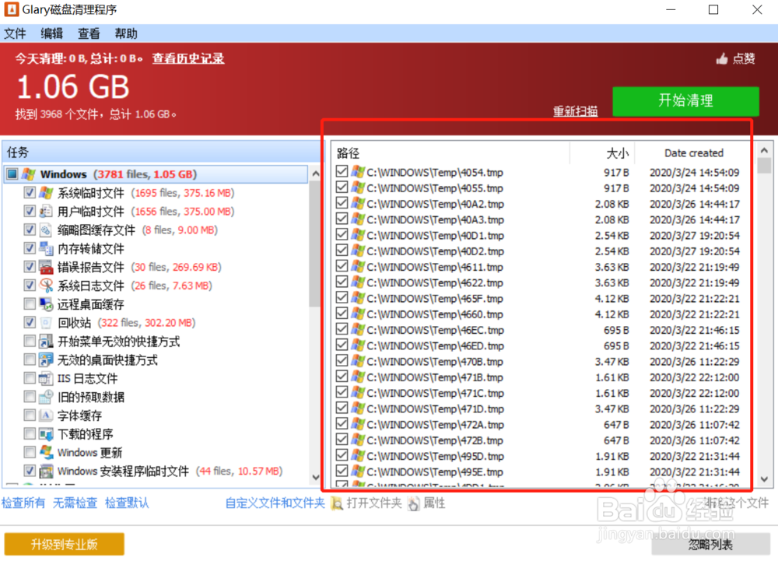This screenshot has height=561, width=778.
Task: Click the 无需检查 link
Action: (75, 503)
